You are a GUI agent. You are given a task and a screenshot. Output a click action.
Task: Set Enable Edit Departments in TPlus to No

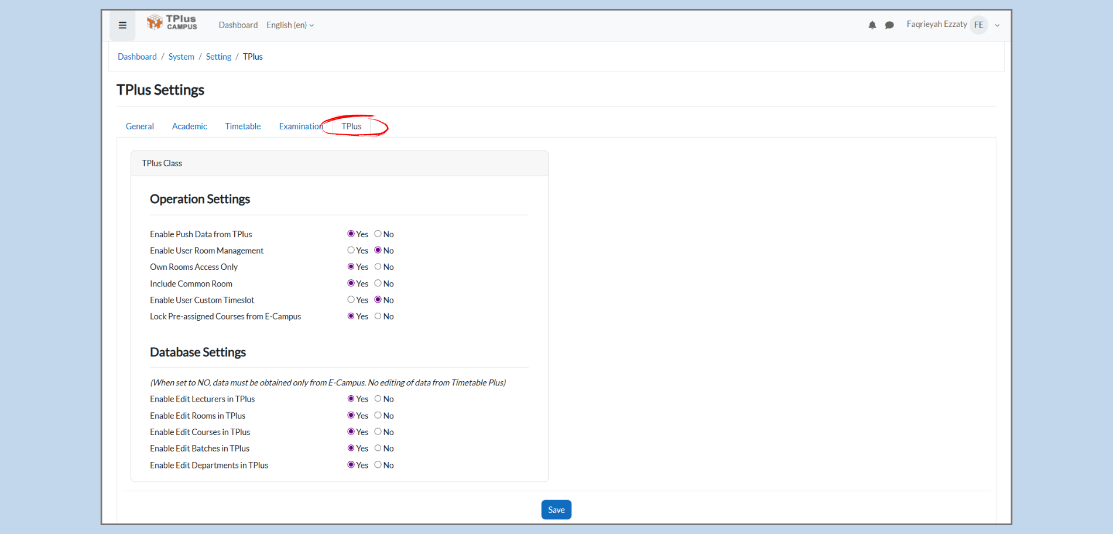tap(378, 465)
